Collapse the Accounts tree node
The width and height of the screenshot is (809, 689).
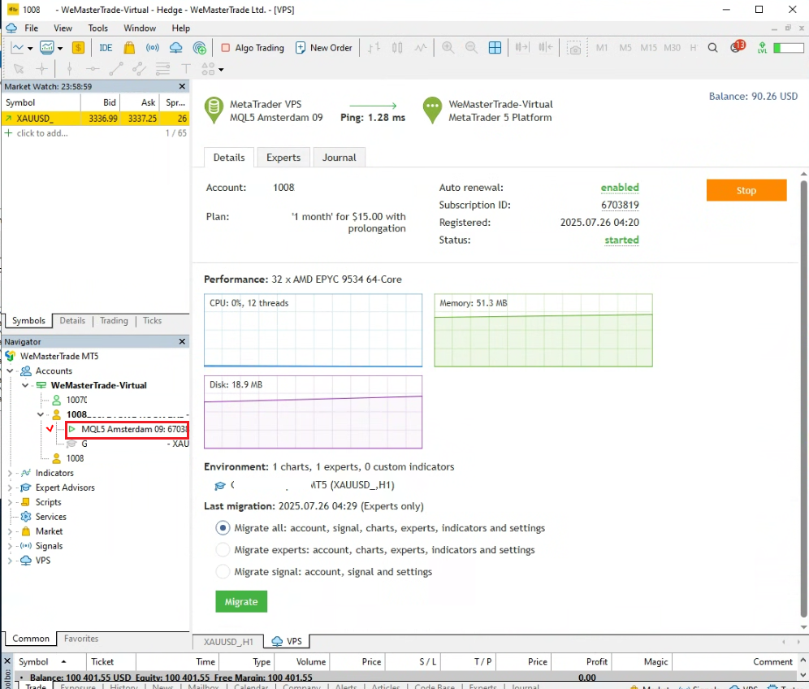pos(10,370)
